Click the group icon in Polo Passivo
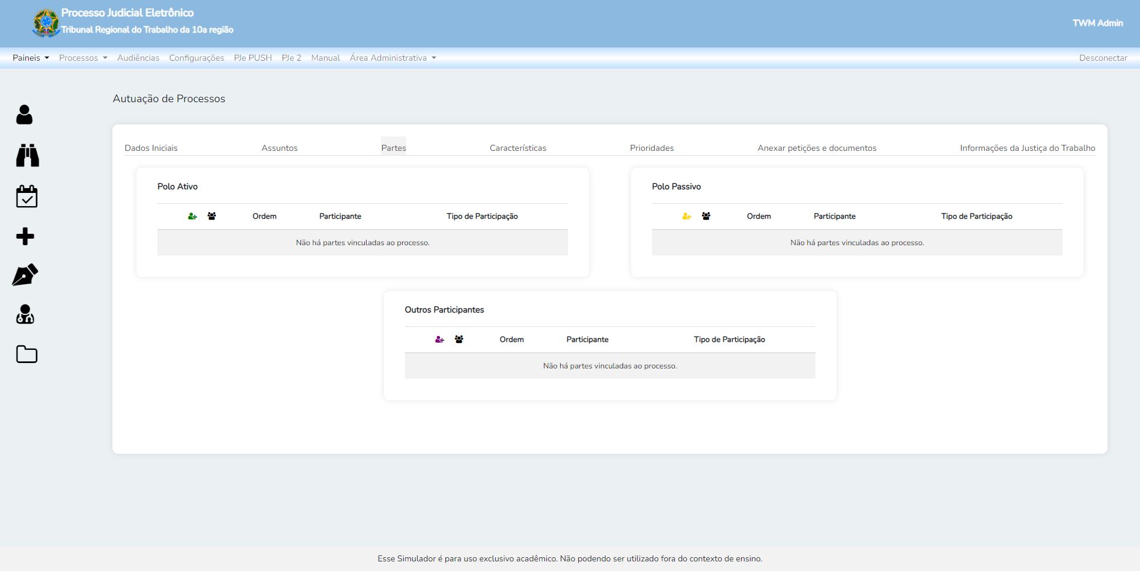The image size is (1140, 571). (x=706, y=216)
